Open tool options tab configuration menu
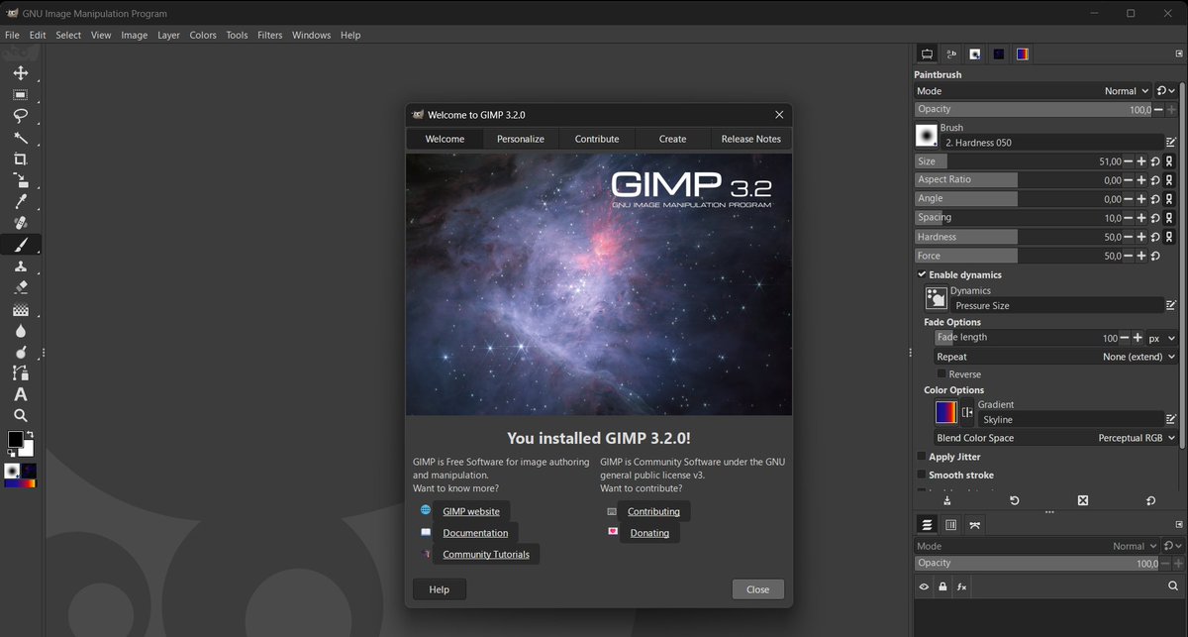 [1178, 55]
